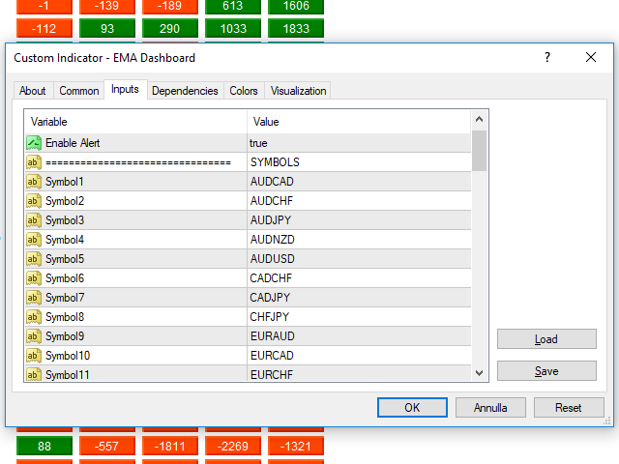The width and height of the screenshot is (619, 464).
Task: Click the Enable Alert boolean icon
Action: tap(34, 143)
